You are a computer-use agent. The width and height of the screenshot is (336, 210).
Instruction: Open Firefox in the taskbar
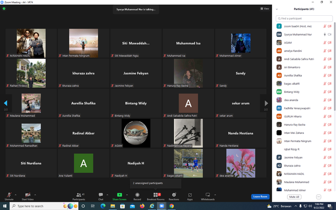point(142,206)
